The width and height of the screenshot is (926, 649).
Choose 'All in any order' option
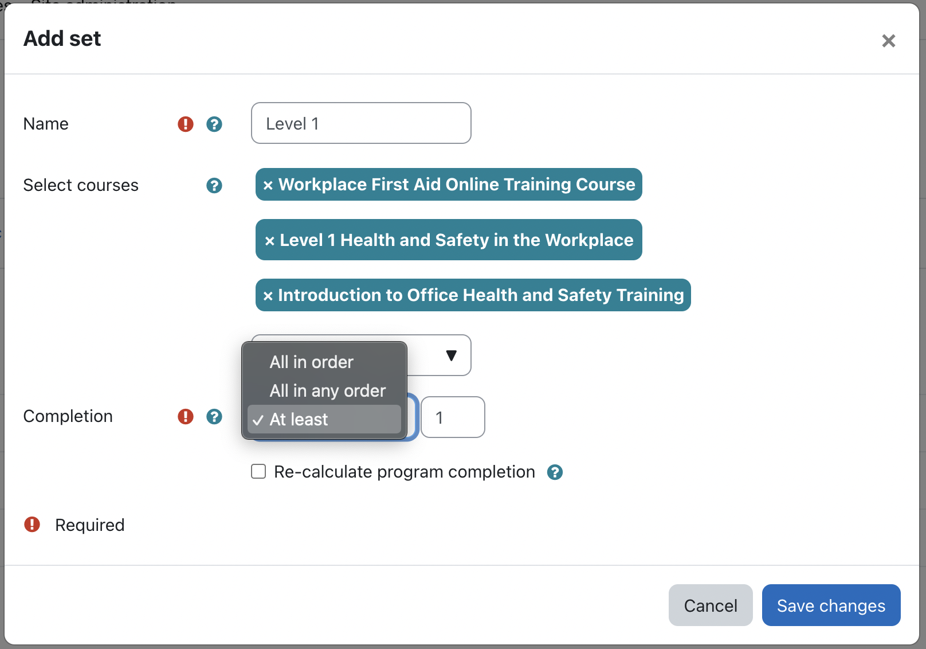tap(327, 390)
